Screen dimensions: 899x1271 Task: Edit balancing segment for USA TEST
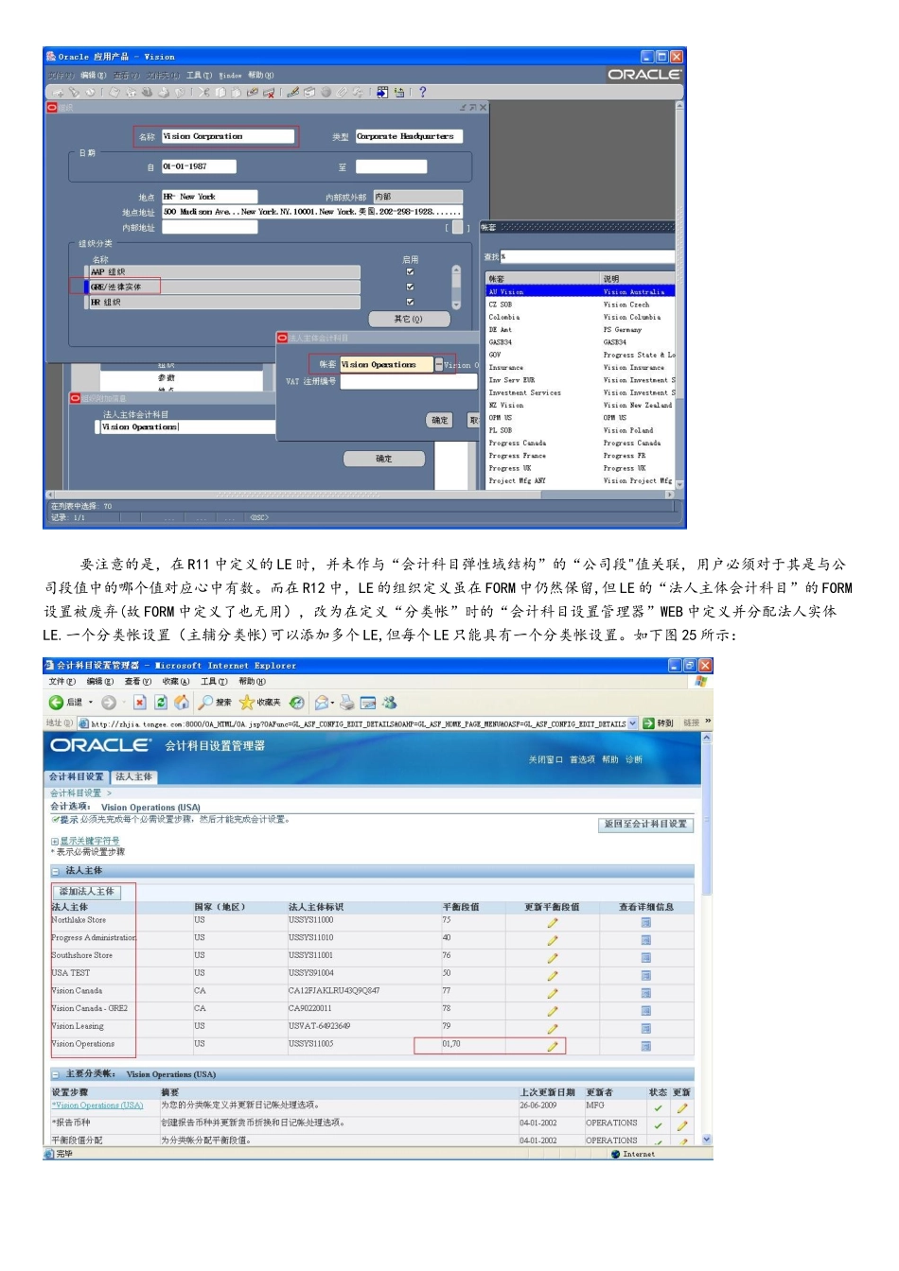click(x=553, y=975)
